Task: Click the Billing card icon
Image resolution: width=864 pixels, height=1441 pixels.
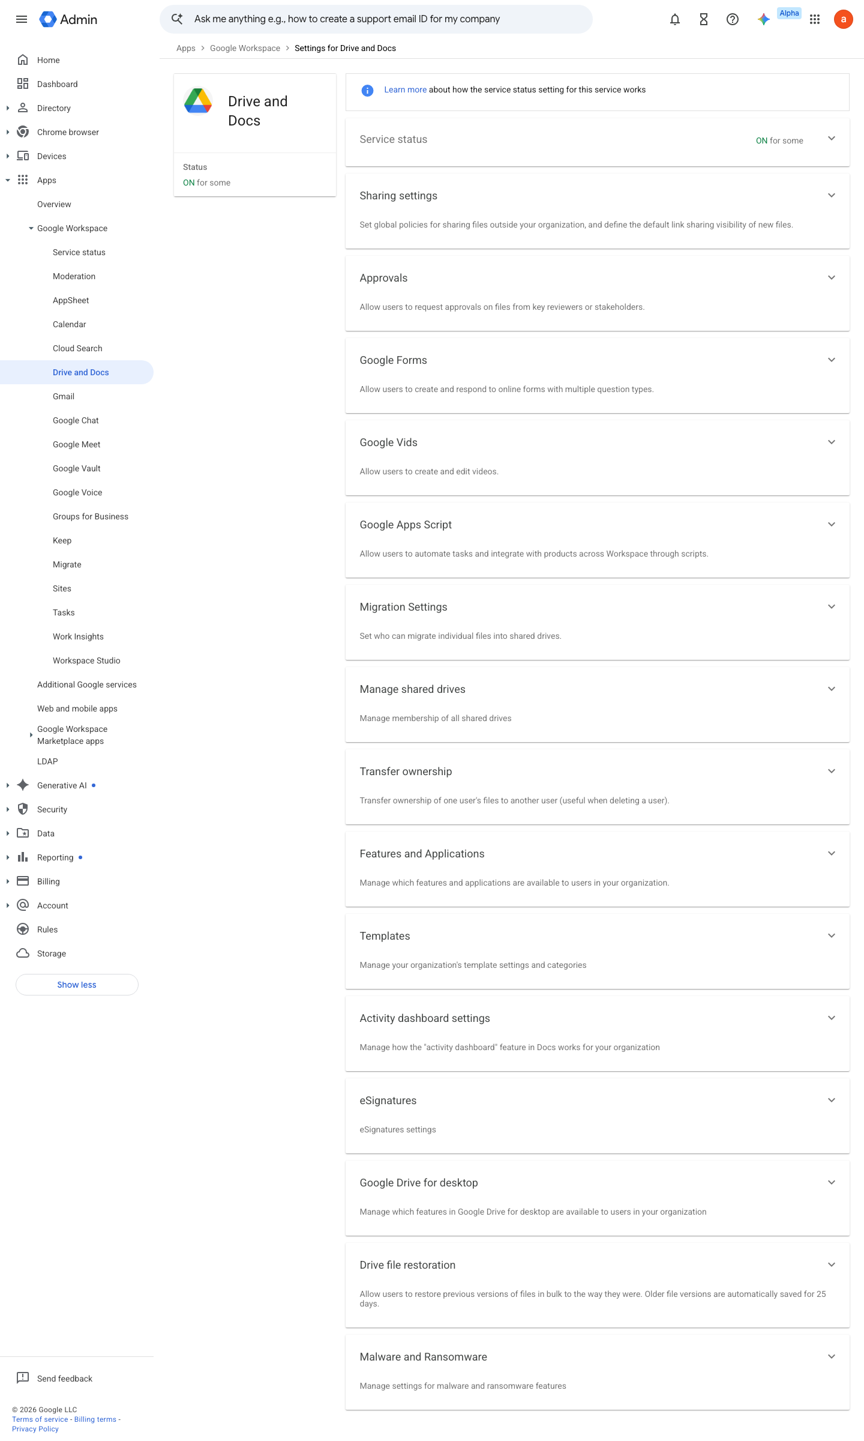Action: [x=23, y=881]
